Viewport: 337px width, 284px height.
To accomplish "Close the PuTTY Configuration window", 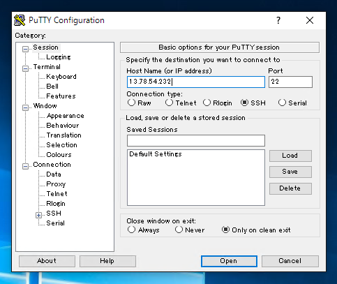I will [310, 20].
